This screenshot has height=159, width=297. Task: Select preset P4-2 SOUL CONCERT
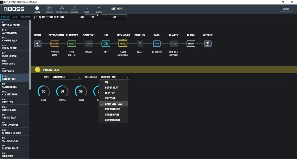pos(15,124)
